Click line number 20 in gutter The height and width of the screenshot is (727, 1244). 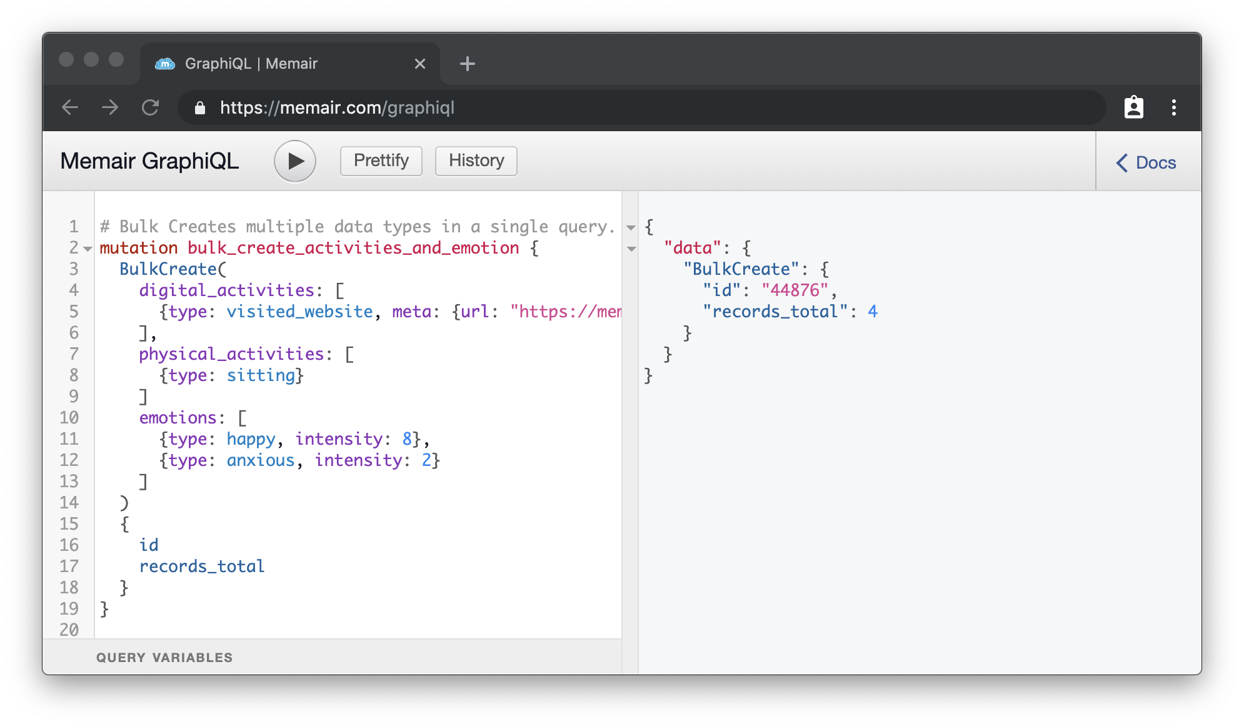tap(69, 630)
